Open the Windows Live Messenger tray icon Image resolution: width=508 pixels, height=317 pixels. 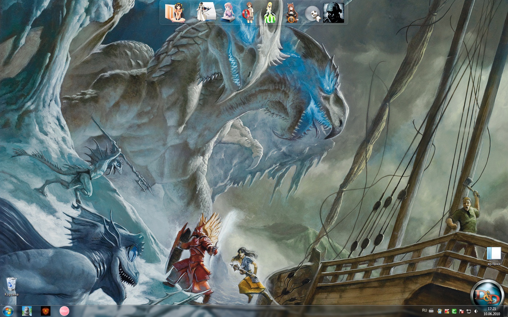point(440,311)
